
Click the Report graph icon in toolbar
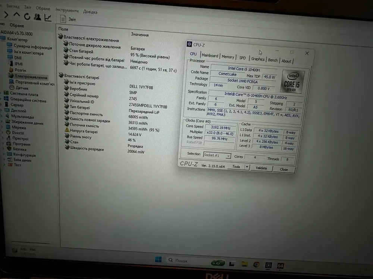[x=48, y=17]
